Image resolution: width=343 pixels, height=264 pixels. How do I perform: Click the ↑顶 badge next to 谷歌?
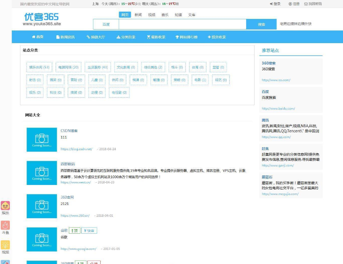click(x=74, y=230)
